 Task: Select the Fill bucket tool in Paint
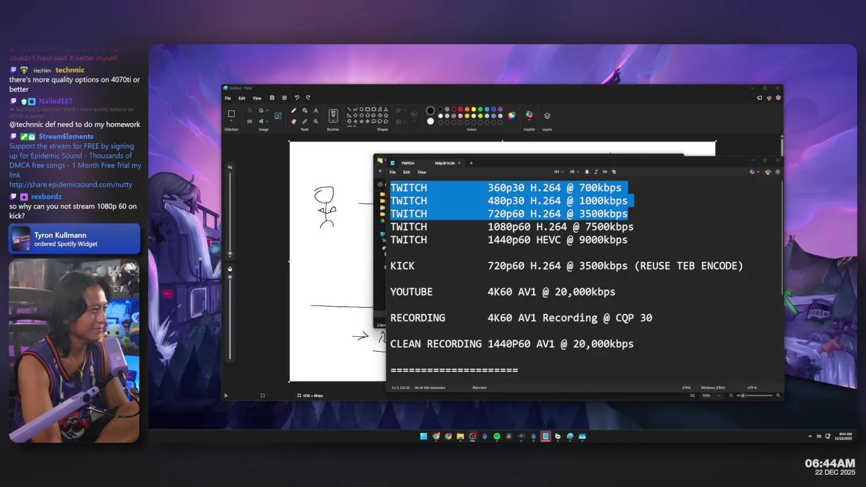click(x=305, y=110)
